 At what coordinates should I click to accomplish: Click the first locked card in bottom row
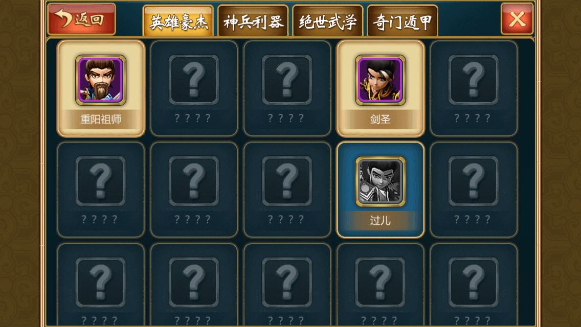pyautogui.click(x=101, y=285)
